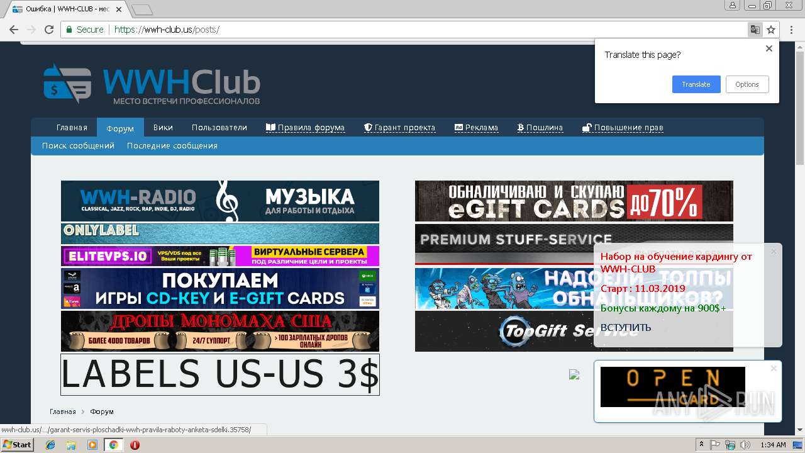Click the Secure padlock icon
The width and height of the screenshot is (805, 453).
[70, 30]
